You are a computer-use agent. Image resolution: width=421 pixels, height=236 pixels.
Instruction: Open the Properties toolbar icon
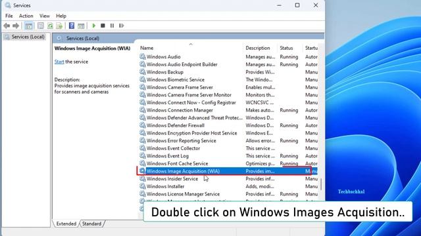coord(41,26)
